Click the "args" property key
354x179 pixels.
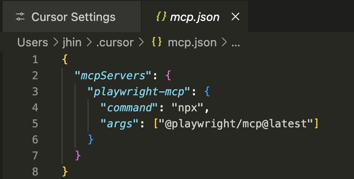point(119,123)
